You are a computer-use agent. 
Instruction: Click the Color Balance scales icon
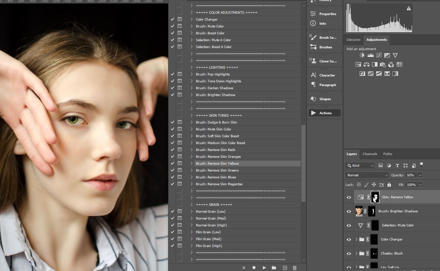click(x=367, y=64)
